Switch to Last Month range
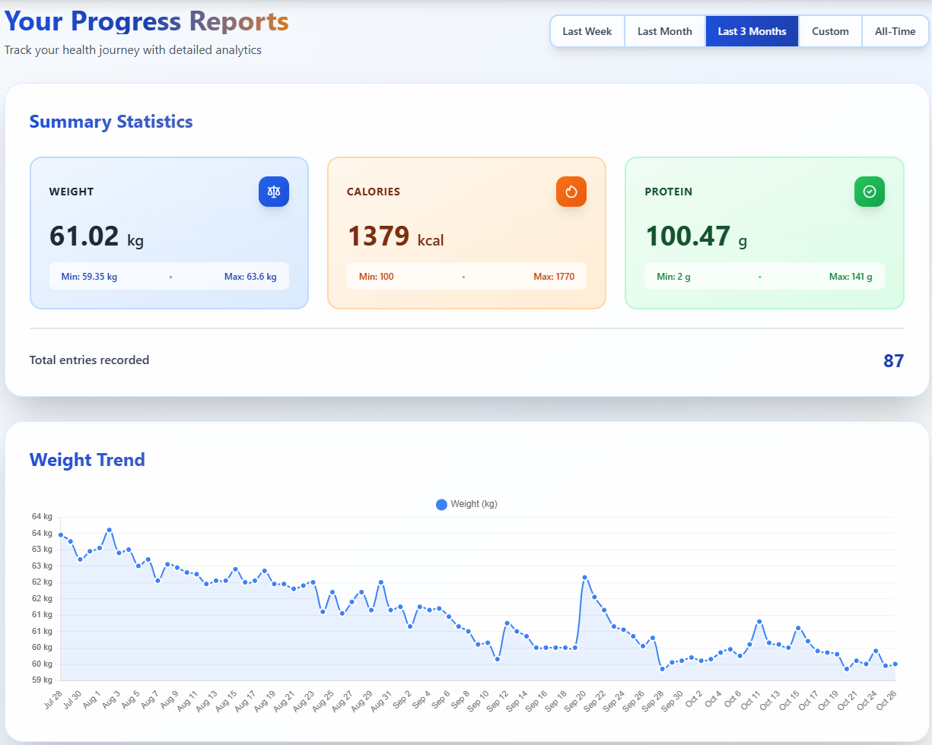932x745 pixels. click(x=664, y=31)
